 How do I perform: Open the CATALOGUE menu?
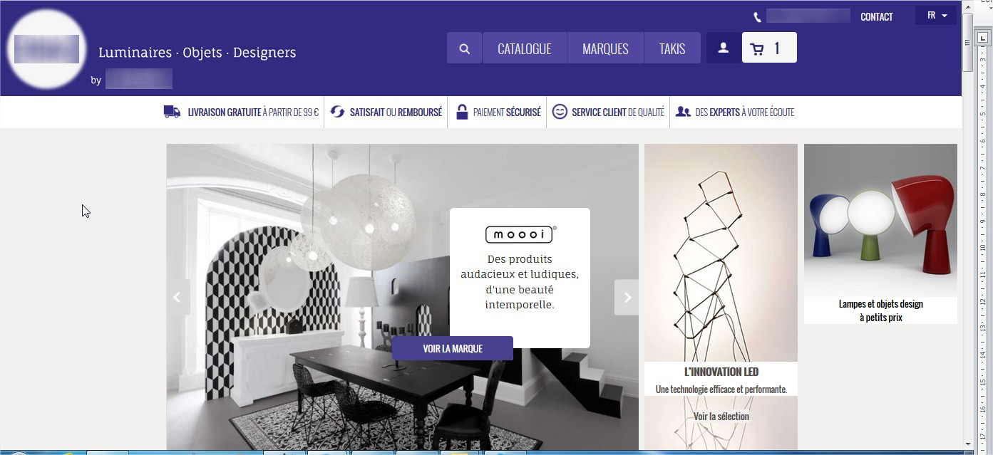point(524,48)
